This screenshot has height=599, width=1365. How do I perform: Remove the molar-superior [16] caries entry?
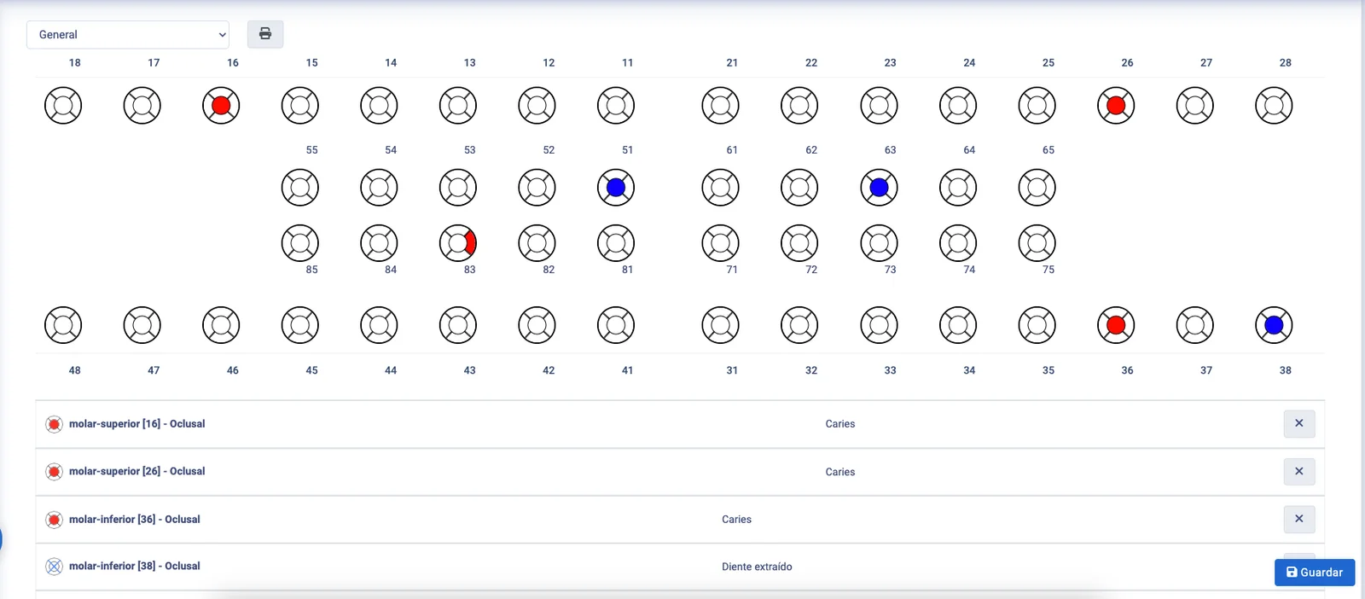pos(1298,423)
